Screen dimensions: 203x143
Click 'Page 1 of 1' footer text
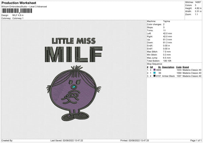[x=196, y=140]
